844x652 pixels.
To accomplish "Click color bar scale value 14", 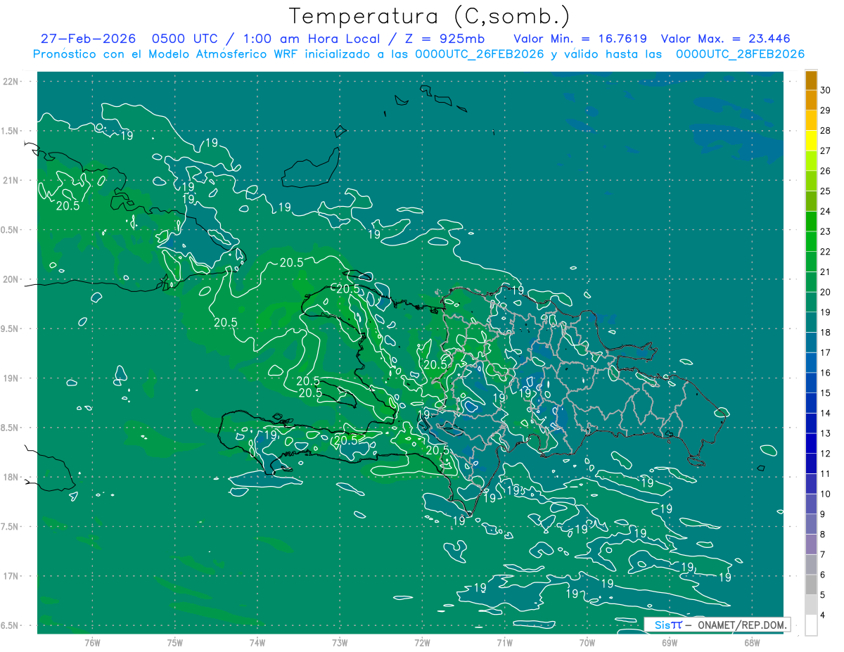I will [x=826, y=413].
